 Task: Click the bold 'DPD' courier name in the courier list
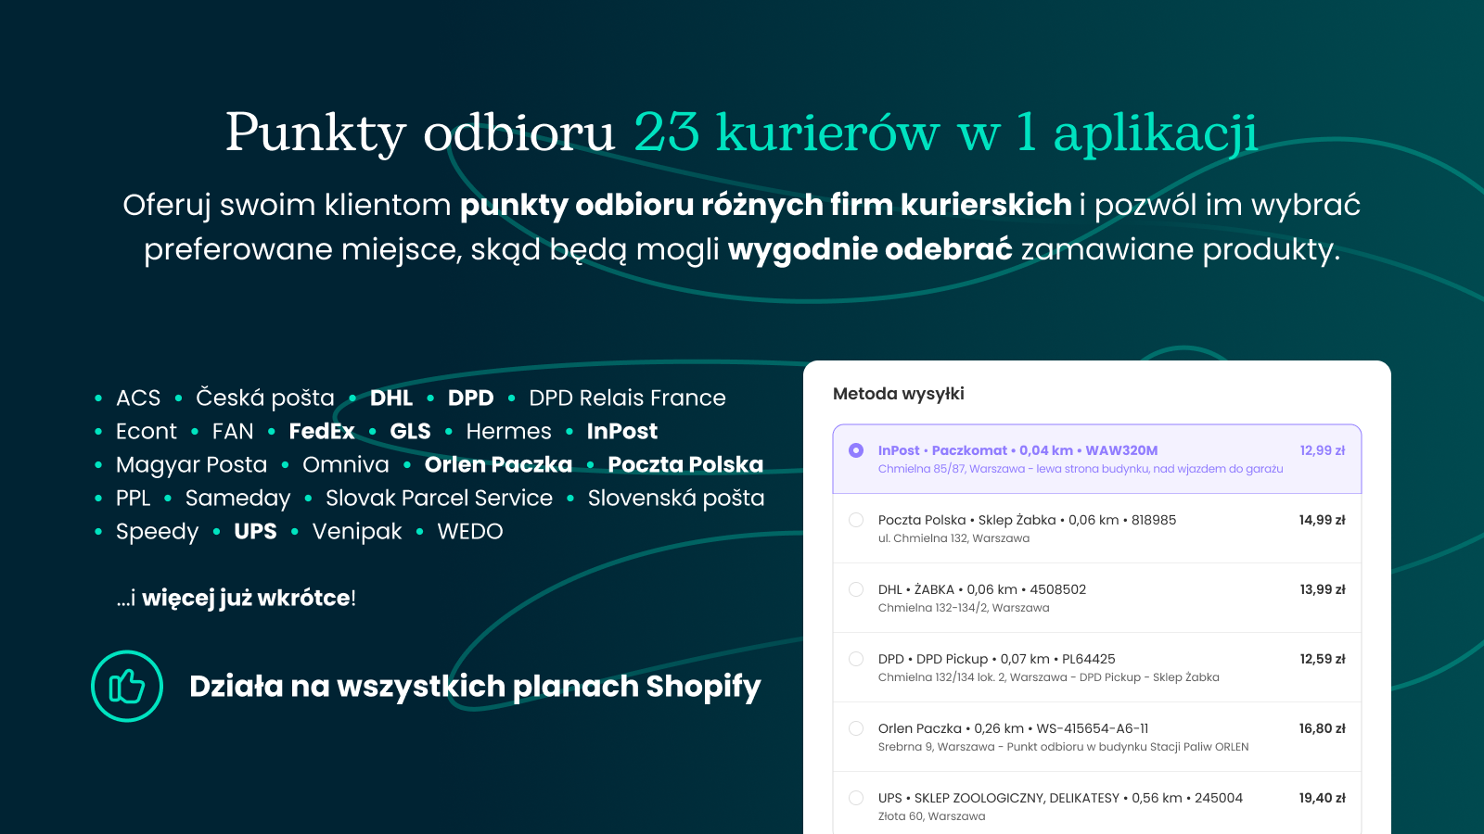pyautogui.click(x=470, y=398)
